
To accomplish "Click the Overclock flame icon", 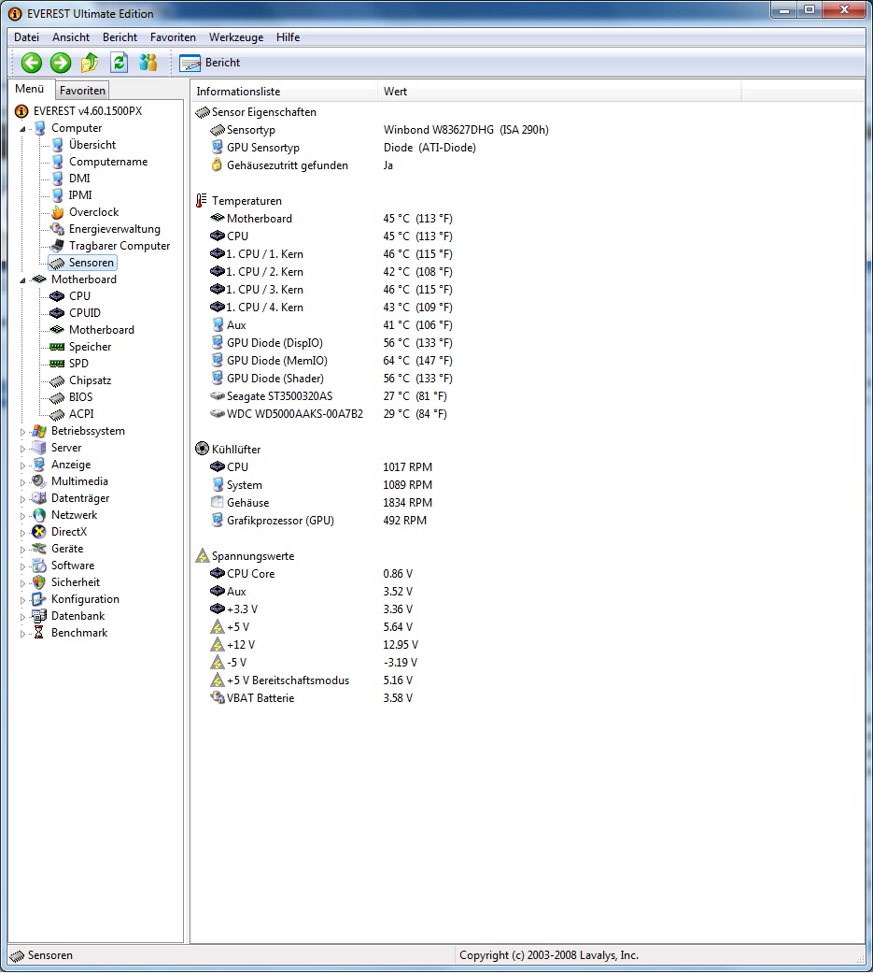I will [57, 212].
